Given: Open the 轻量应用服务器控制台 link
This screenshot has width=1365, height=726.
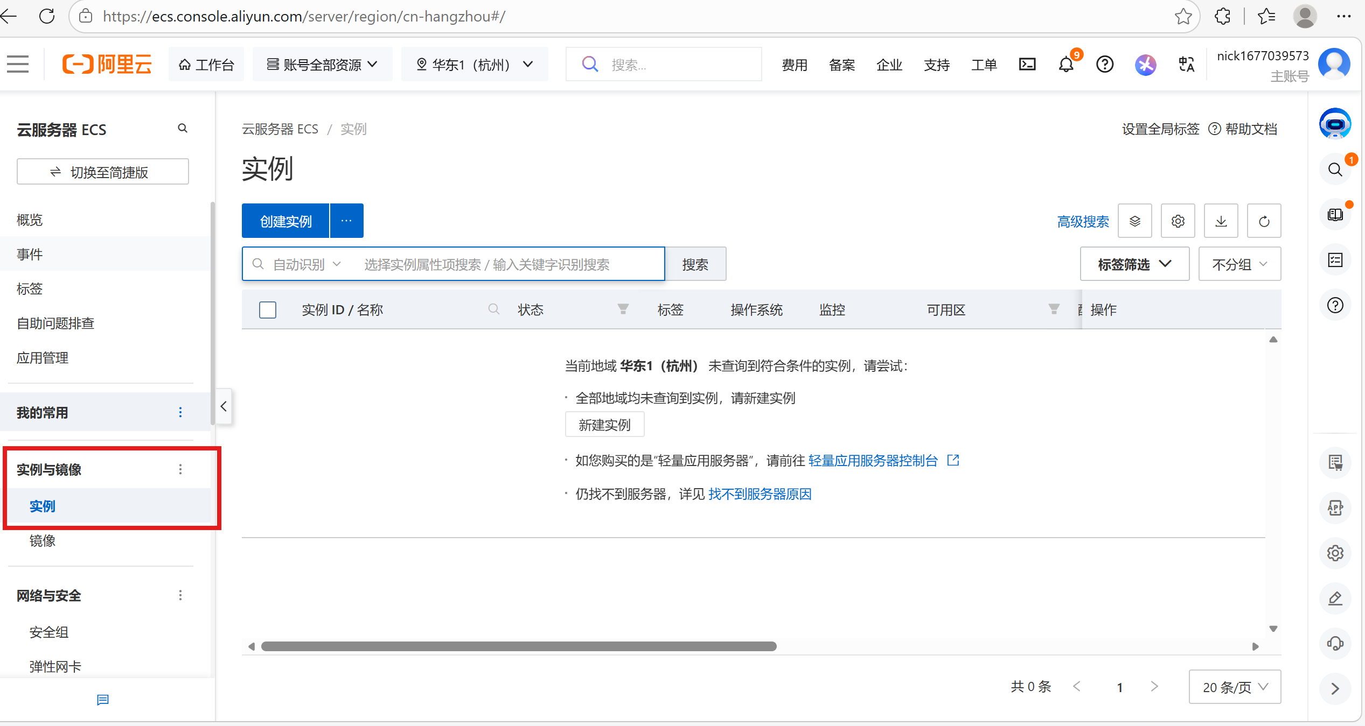Looking at the screenshot, I should [873, 461].
